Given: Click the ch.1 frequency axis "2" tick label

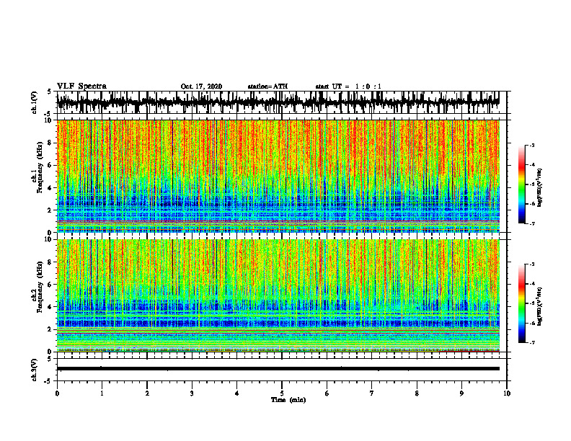Looking at the screenshot, I should (50, 210).
